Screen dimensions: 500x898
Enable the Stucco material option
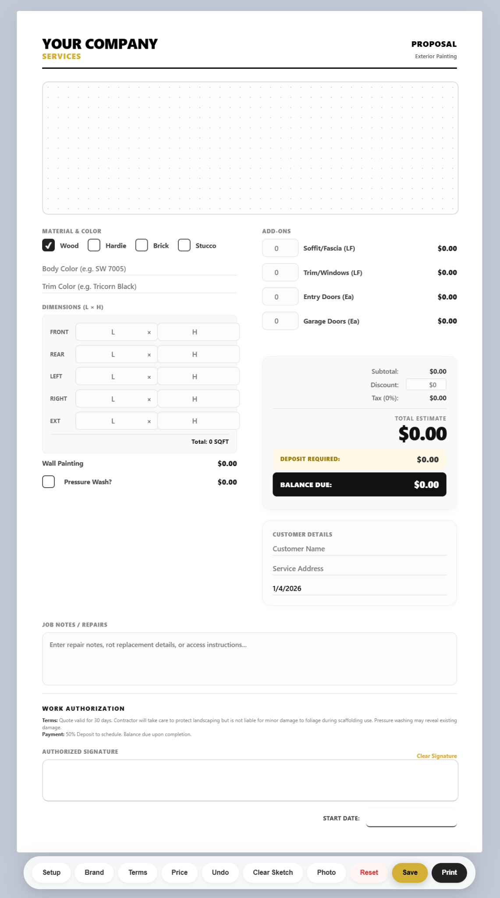(x=184, y=245)
